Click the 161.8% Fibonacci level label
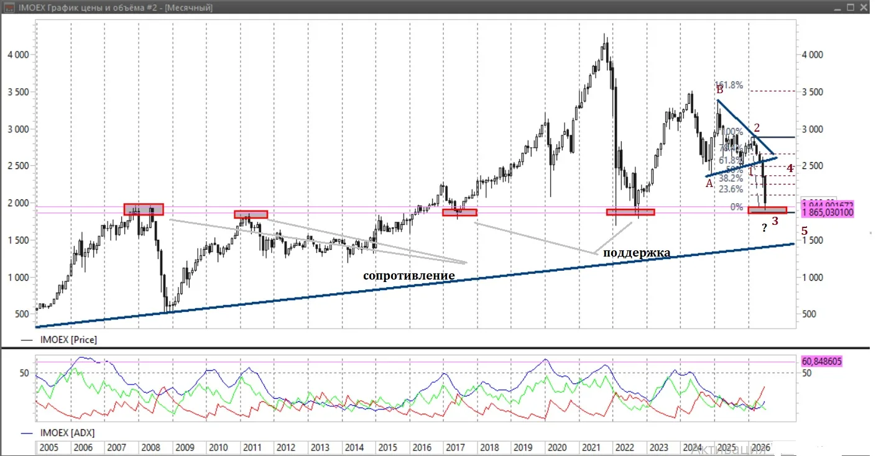This screenshot has height=456, width=876. click(729, 85)
